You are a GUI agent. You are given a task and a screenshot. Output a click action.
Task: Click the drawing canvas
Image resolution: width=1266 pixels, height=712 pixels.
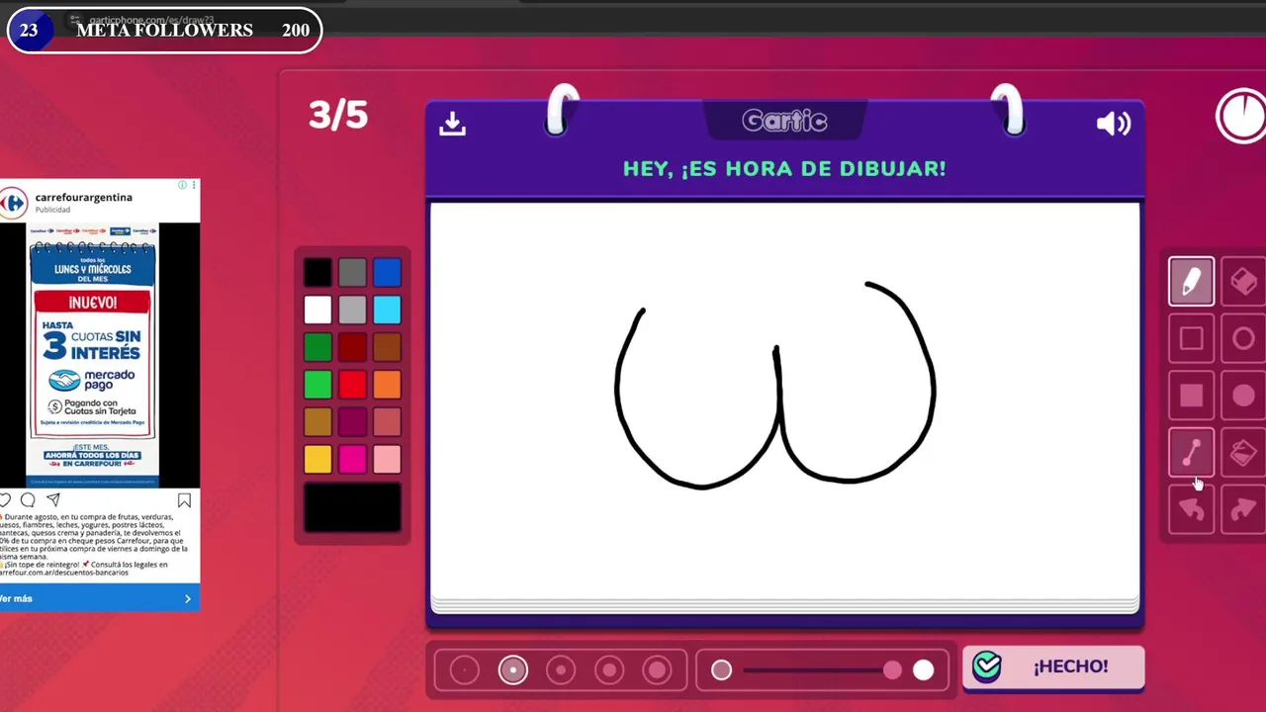click(784, 400)
